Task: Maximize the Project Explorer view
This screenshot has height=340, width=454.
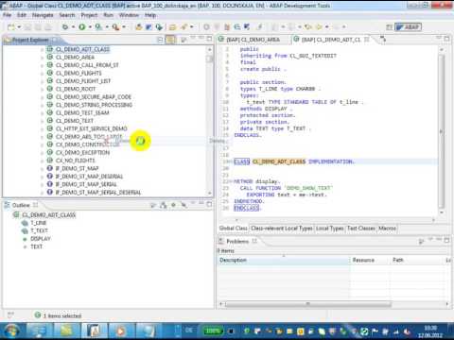Action: pos(209,39)
